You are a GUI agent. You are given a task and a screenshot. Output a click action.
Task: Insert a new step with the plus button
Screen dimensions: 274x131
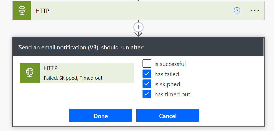point(138,27)
